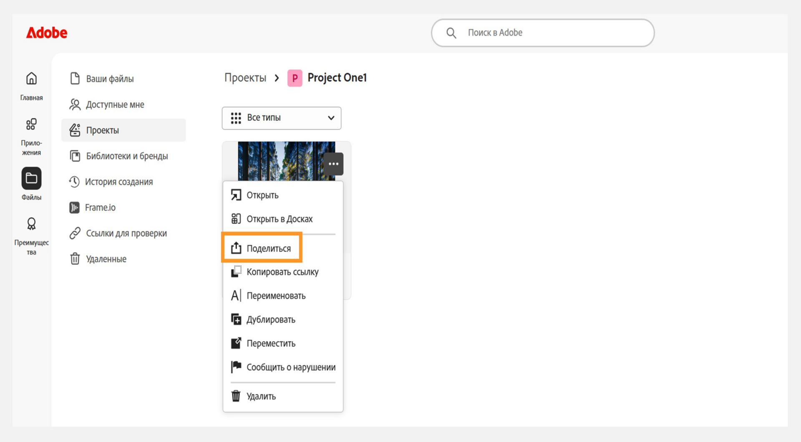Click the Adobe logo
Screen dimensions: 801x442
coord(46,32)
